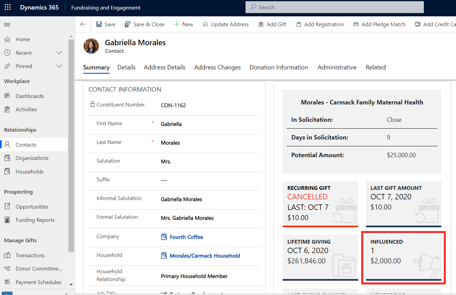Click the CON-1162 constituent number
Image resolution: width=456 pixels, height=295 pixels.
173,105
